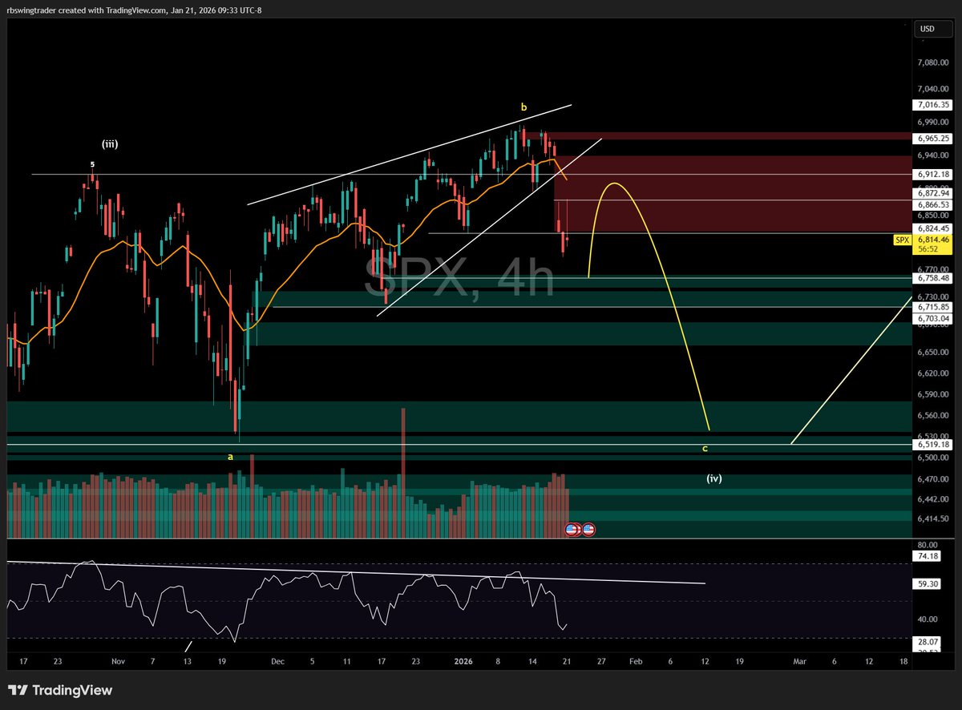Select the (iv) wave label
Viewport: 962px width, 710px height.
click(x=714, y=478)
